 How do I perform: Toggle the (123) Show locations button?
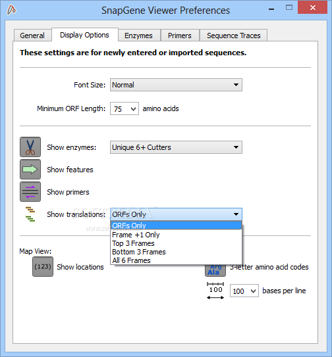pos(43,267)
